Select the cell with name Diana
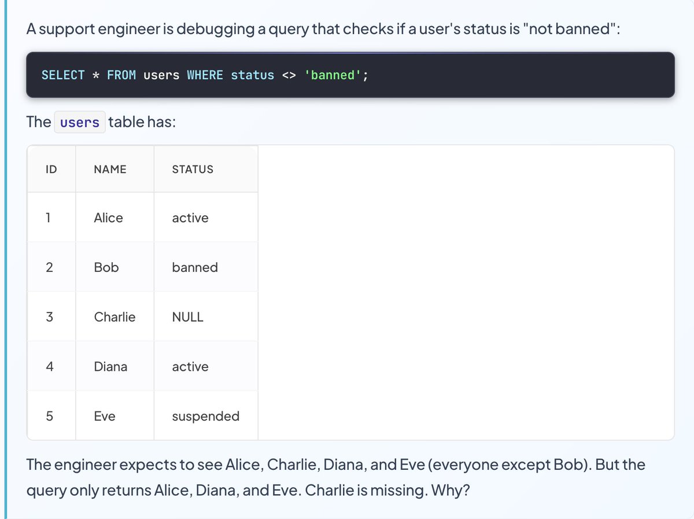This screenshot has height=519, width=694. [115, 367]
